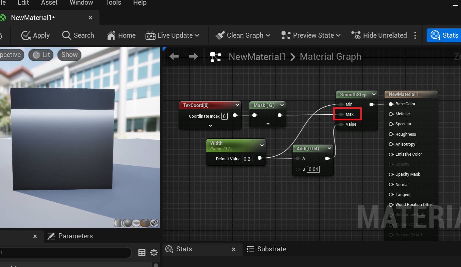Viewport: 461px width, 267px height.
Task: Set preview mesh to sphere shape
Action: tap(128, 223)
